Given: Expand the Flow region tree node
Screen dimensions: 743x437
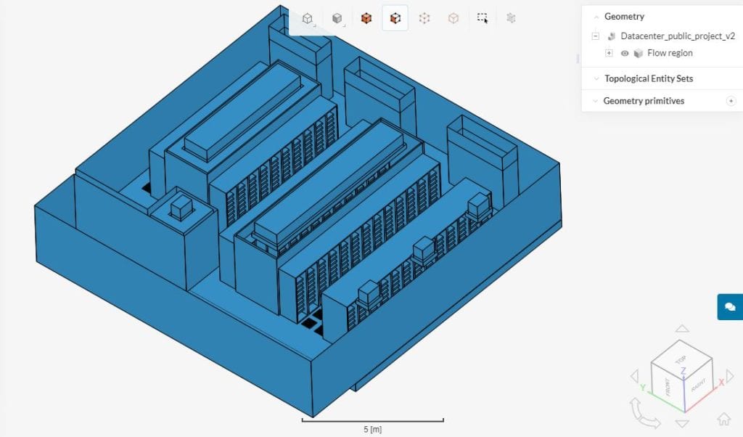Looking at the screenshot, I should pos(609,52).
